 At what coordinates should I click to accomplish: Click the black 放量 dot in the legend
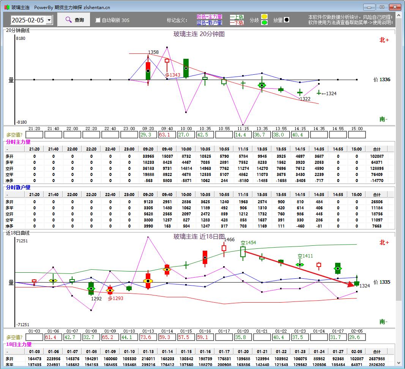click(287, 20)
